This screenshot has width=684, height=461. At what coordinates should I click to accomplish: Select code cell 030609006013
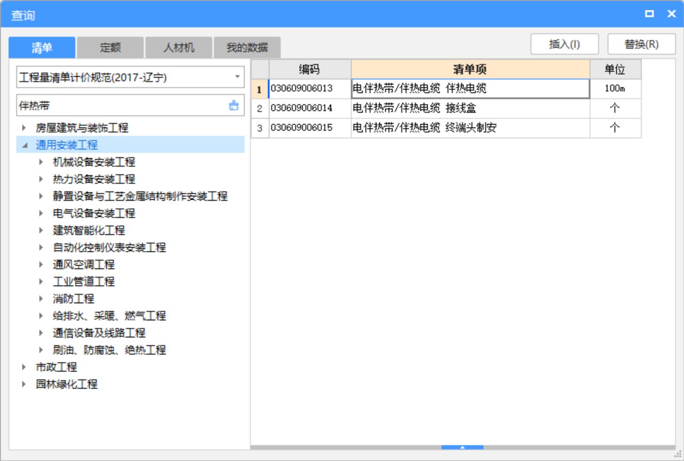coord(310,88)
